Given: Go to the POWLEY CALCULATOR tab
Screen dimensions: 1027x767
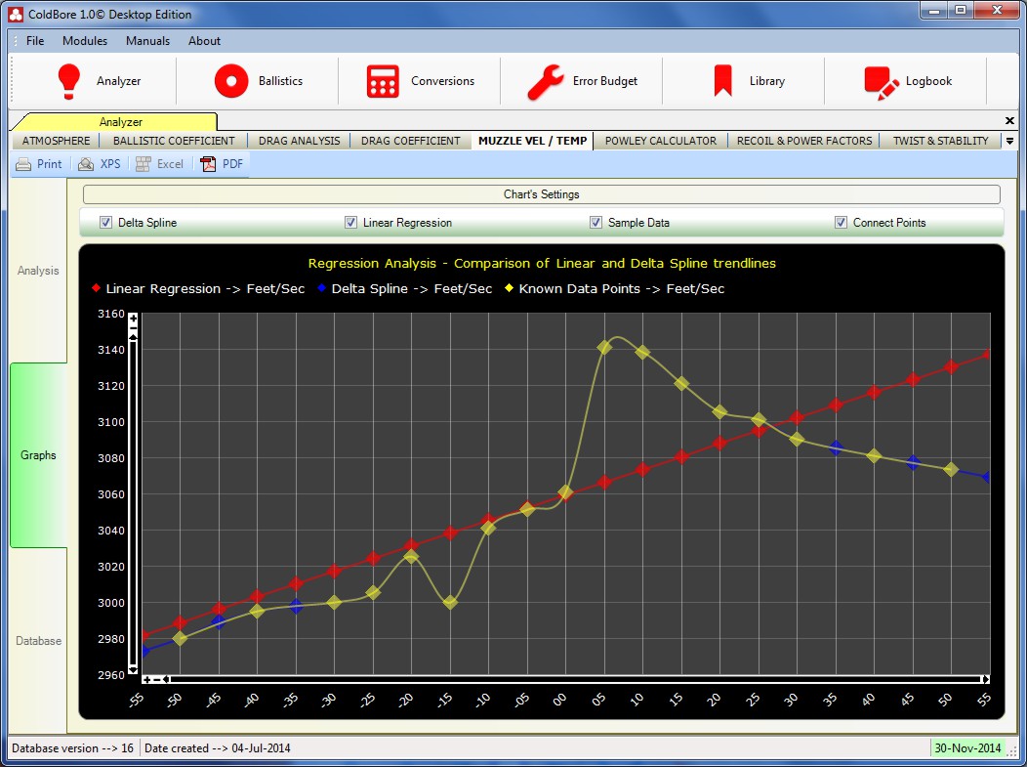Looking at the screenshot, I should click(661, 141).
